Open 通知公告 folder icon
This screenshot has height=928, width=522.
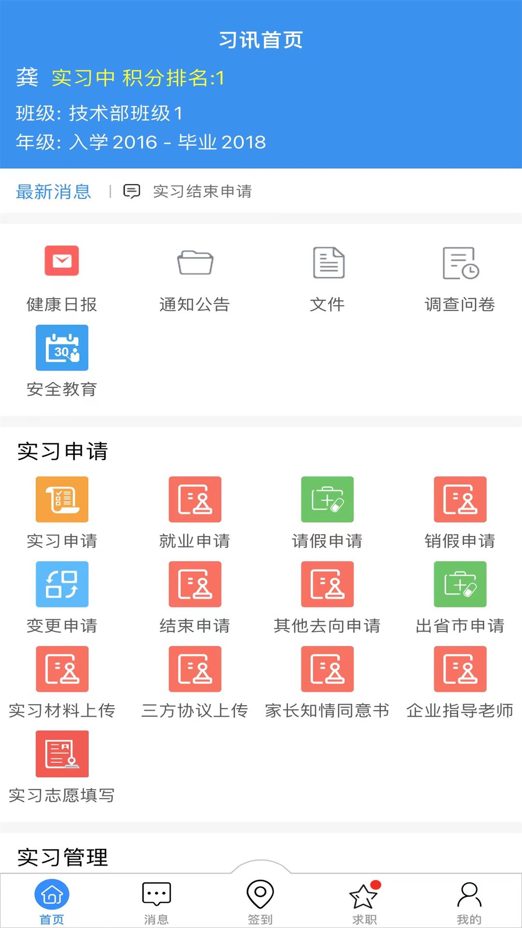[195, 262]
